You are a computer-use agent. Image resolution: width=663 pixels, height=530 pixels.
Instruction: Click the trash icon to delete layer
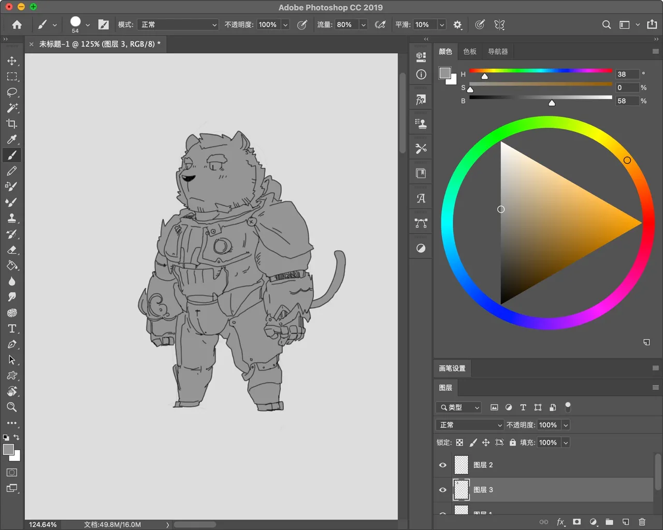tap(642, 522)
